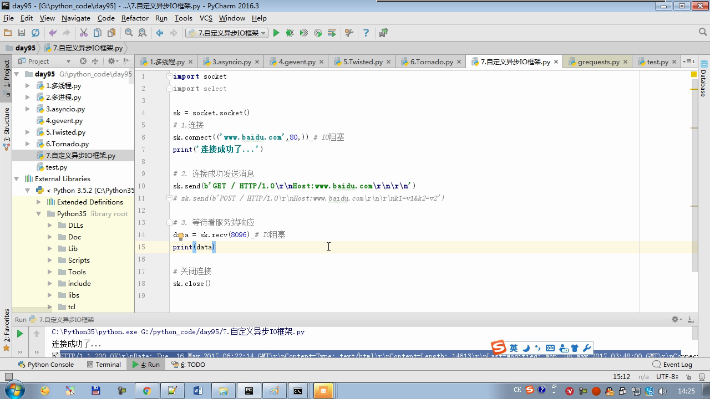
Task: Run the script with the green Run button
Action: click(276, 33)
